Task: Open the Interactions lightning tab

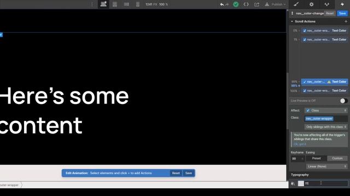Action: (342, 4)
